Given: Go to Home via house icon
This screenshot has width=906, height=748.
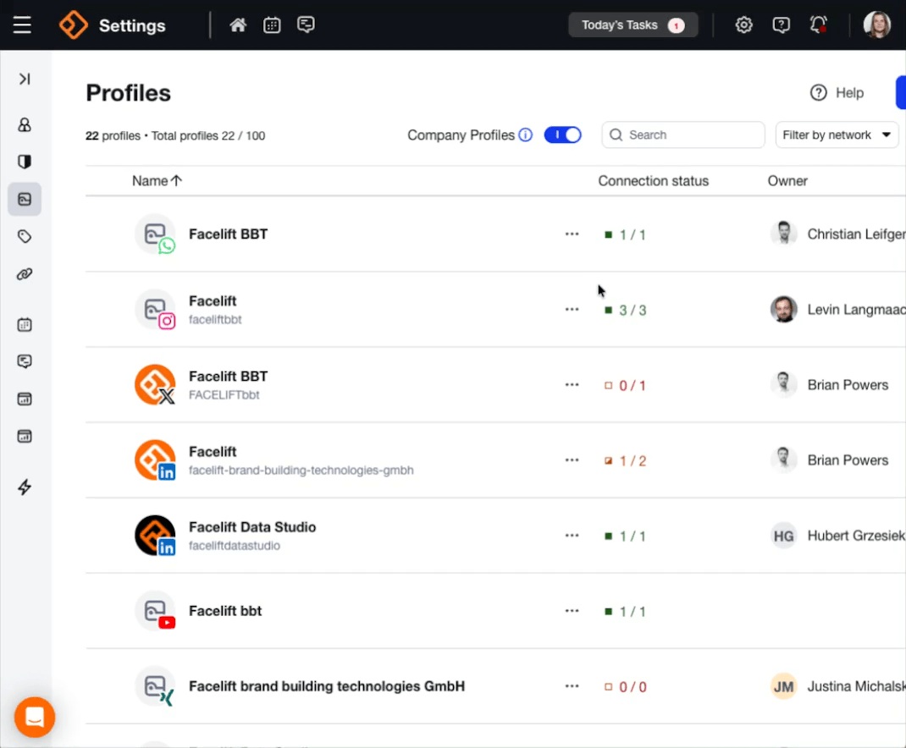Looking at the screenshot, I should (x=238, y=25).
